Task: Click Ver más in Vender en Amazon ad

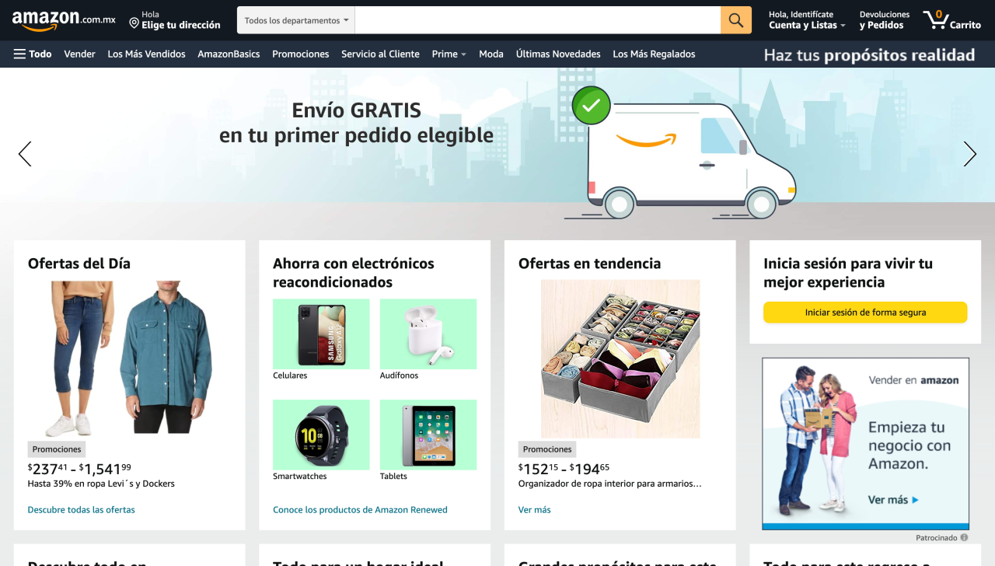Action: point(893,500)
